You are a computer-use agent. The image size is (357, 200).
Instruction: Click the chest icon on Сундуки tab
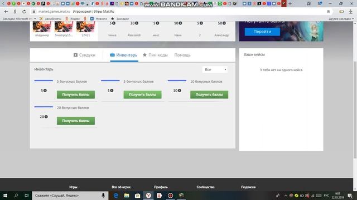click(75, 55)
